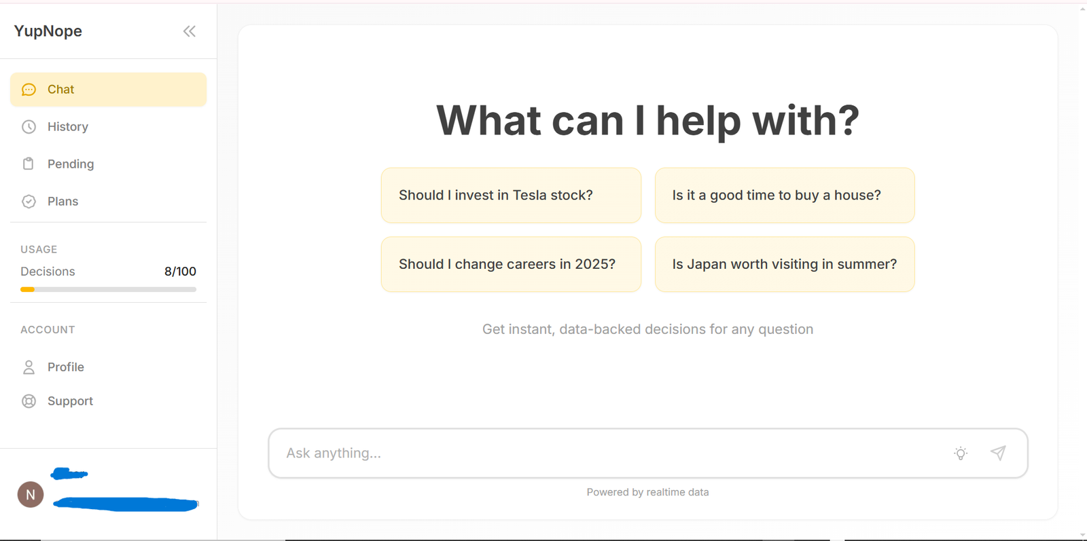The image size is (1087, 541).
Task: Go to the Pending section
Action: click(108, 164)
